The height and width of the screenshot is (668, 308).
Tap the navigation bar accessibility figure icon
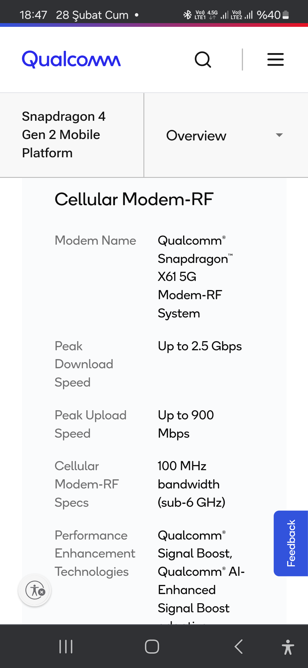tap(288, 647)
